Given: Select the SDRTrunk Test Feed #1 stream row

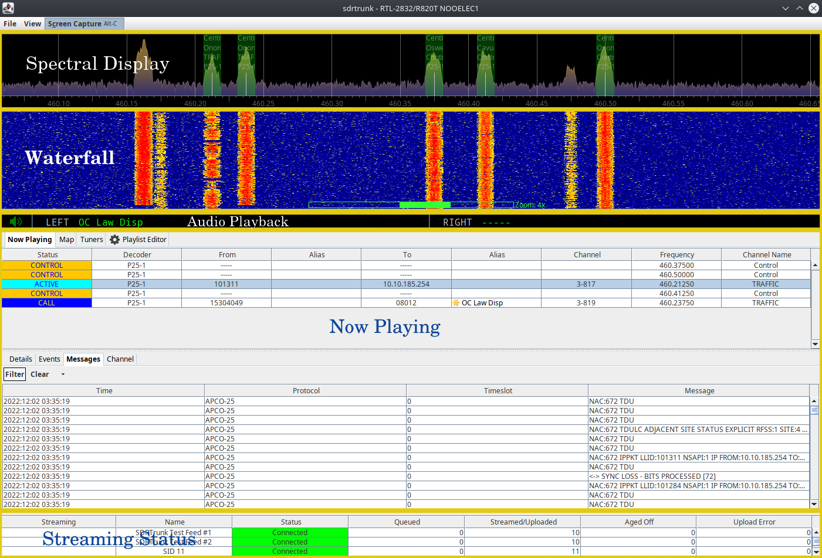Looking at the screenshot, I should (x=406, y=533).
